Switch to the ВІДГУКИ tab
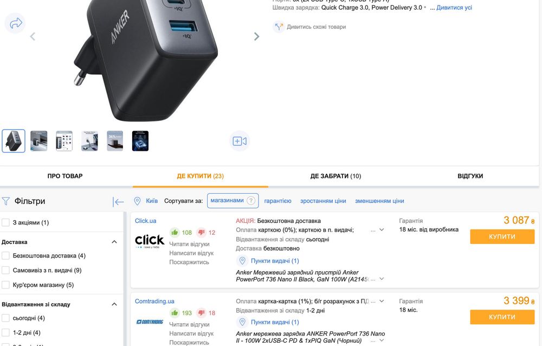This screenshot has height=346, width=542. coord(470,176)
